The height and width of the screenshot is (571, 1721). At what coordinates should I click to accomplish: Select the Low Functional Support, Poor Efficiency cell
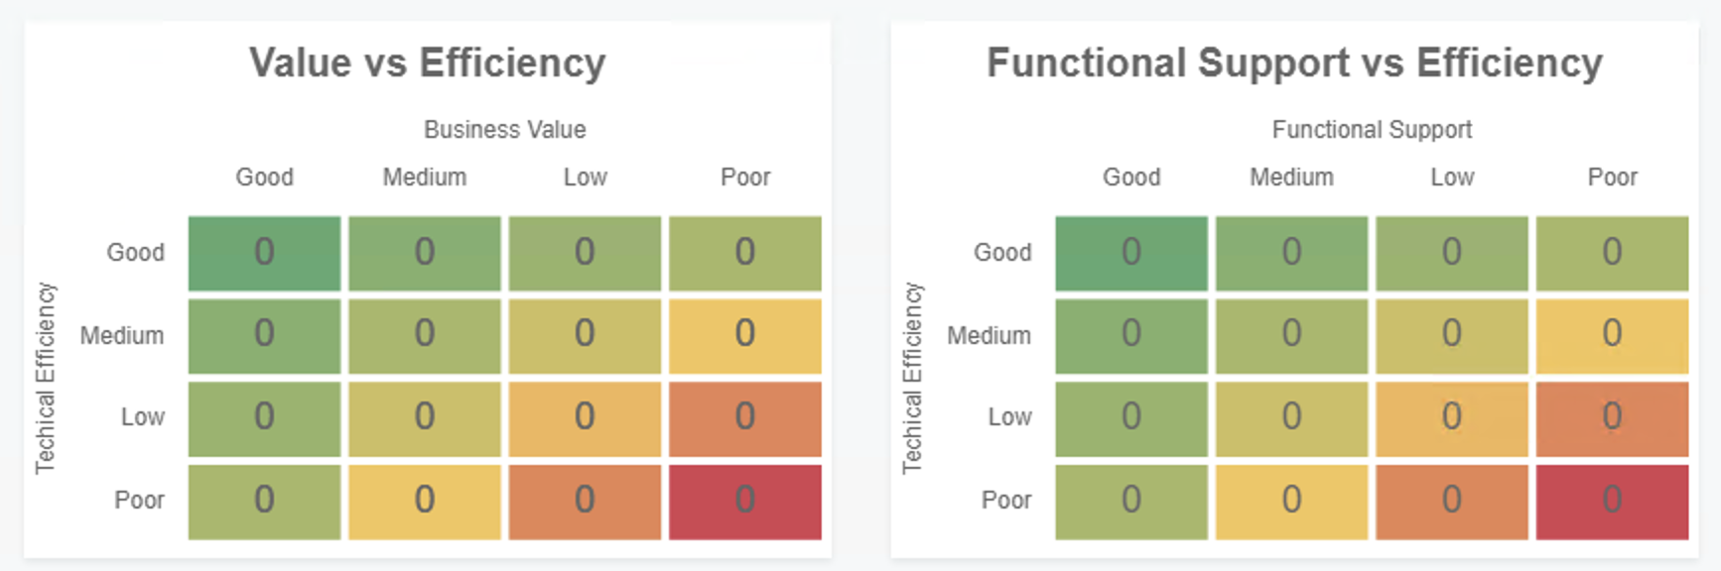click(1452, 502)
